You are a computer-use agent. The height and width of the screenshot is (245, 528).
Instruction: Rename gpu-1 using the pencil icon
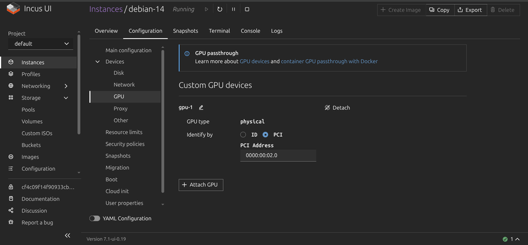click(x=201, y=108)
